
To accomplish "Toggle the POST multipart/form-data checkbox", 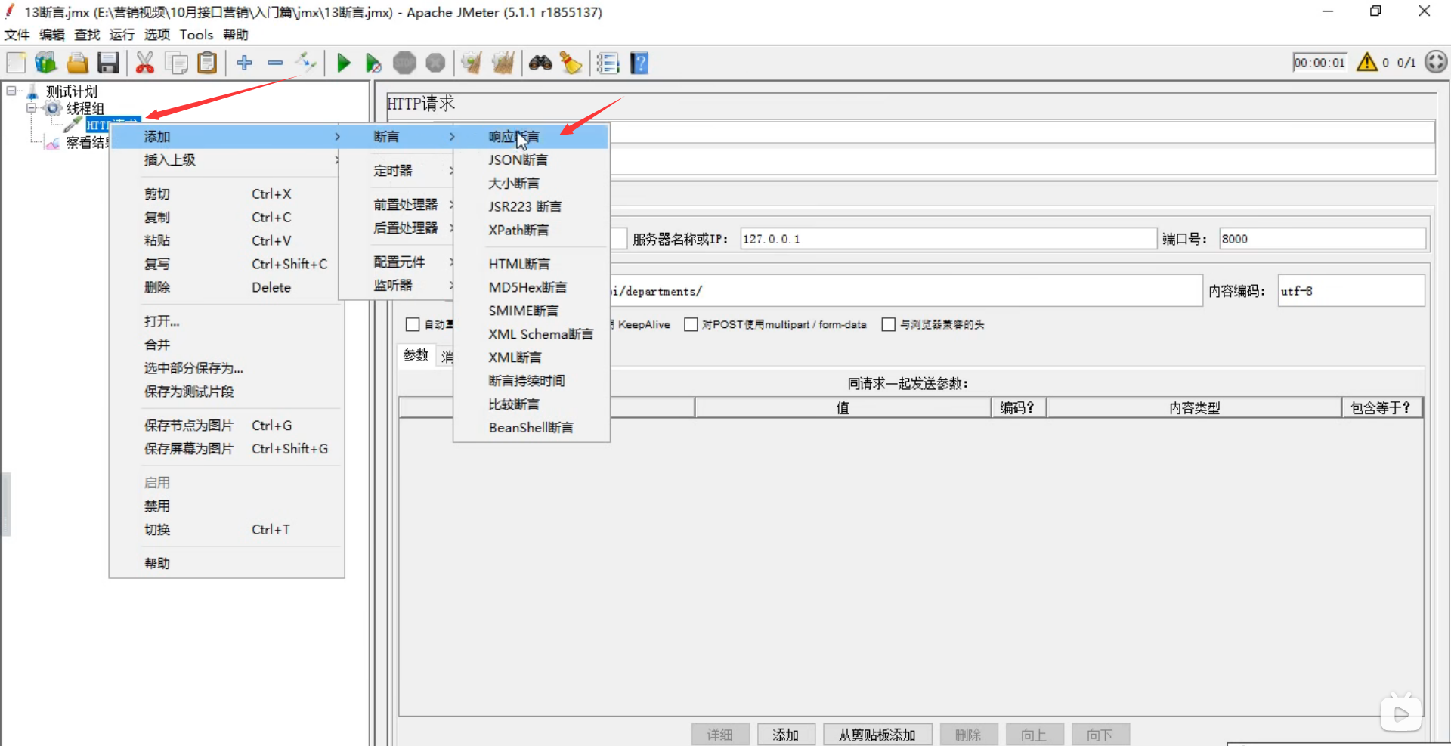I will coord(691,324).
